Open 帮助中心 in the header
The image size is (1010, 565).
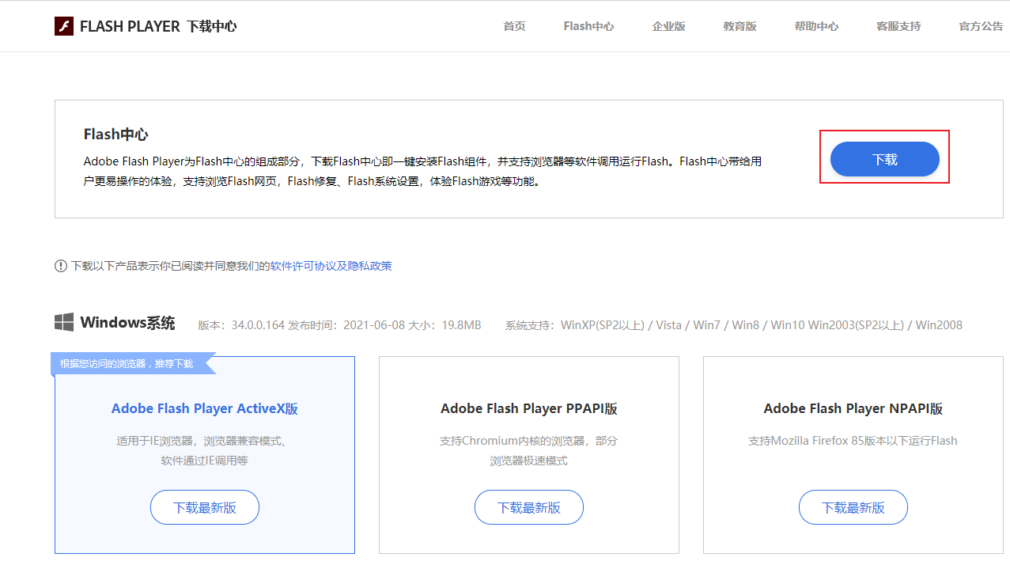pos(816,26)
